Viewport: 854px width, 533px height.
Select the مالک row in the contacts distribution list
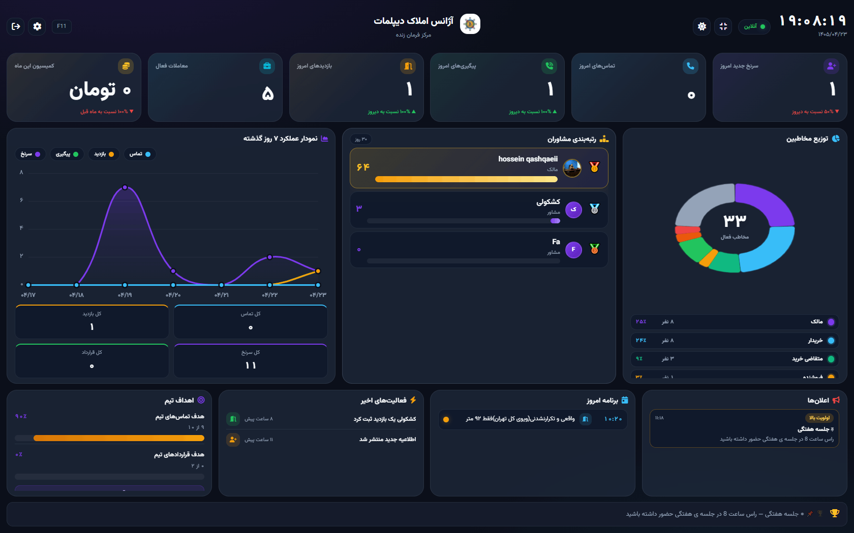735,322
